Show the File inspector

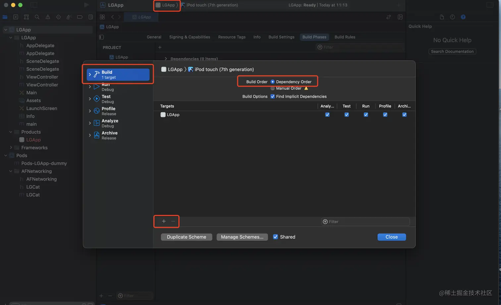(x=442, y=17)
